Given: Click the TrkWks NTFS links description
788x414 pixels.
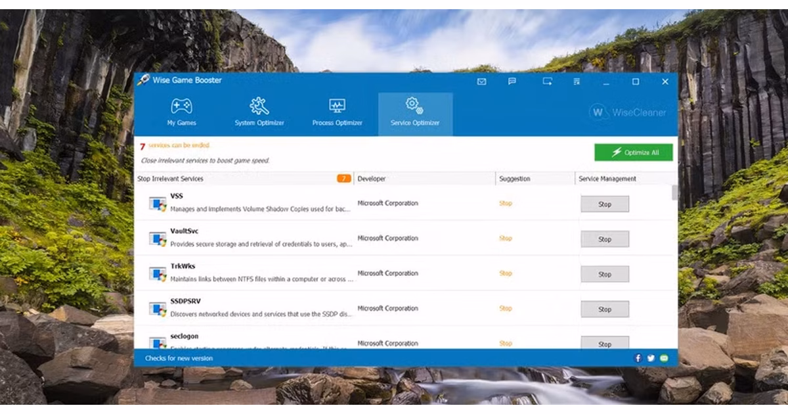Looking at the screenshot, I should click(x=261, y=279).
